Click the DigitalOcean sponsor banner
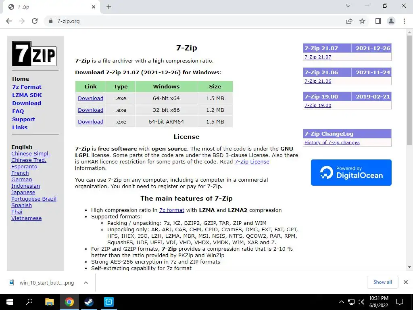The height and width of the screenshot is (310, 413). point(351,172)
